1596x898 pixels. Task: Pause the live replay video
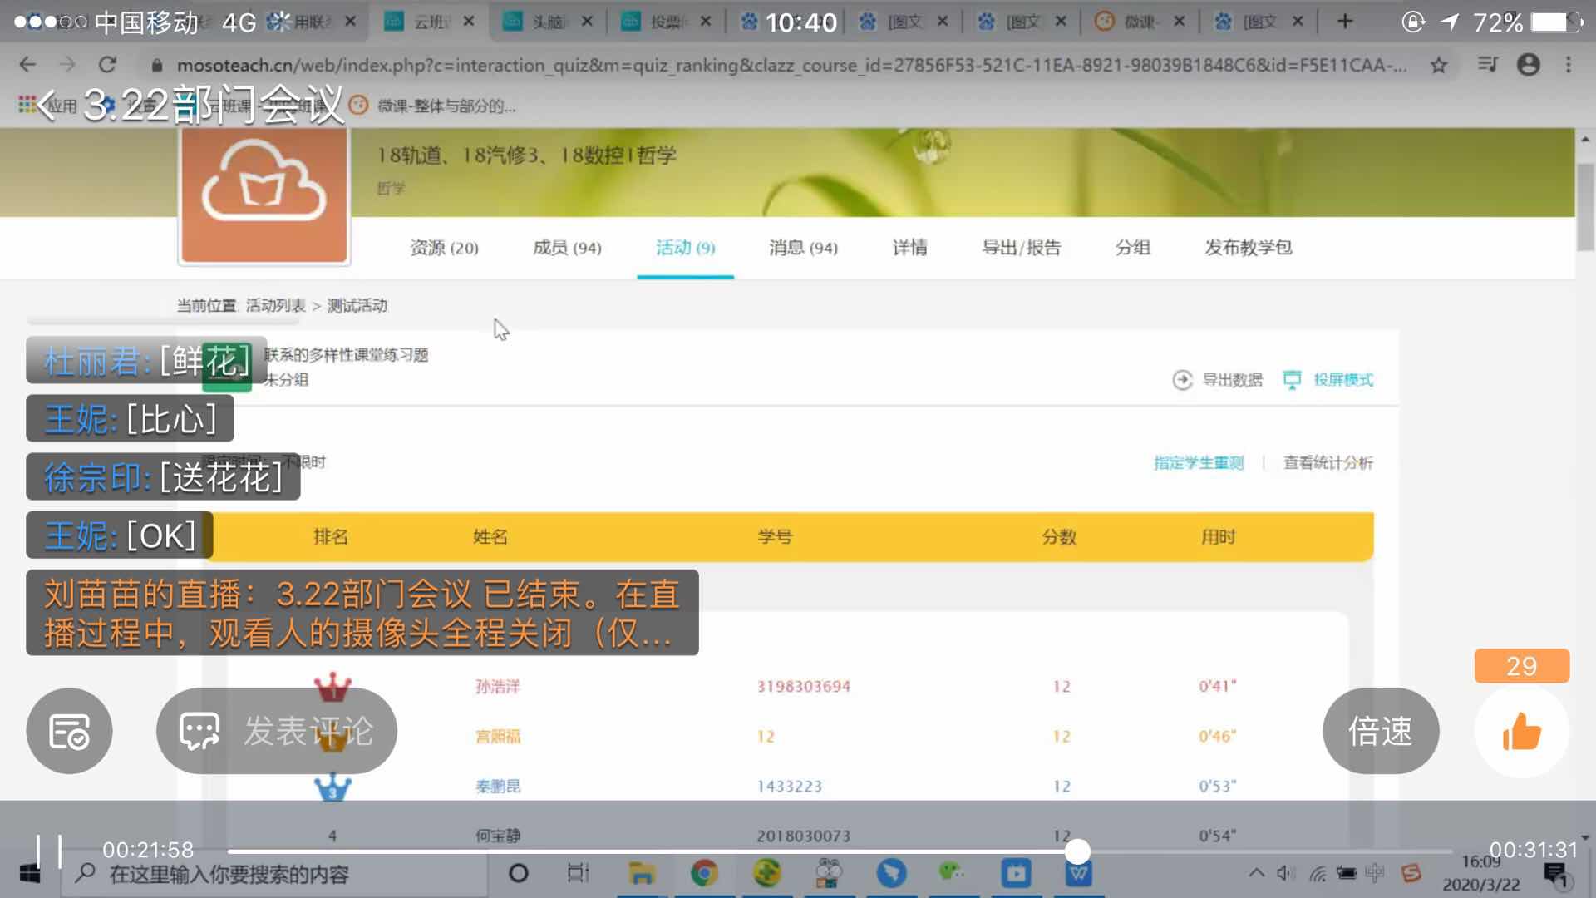(49, 851)
